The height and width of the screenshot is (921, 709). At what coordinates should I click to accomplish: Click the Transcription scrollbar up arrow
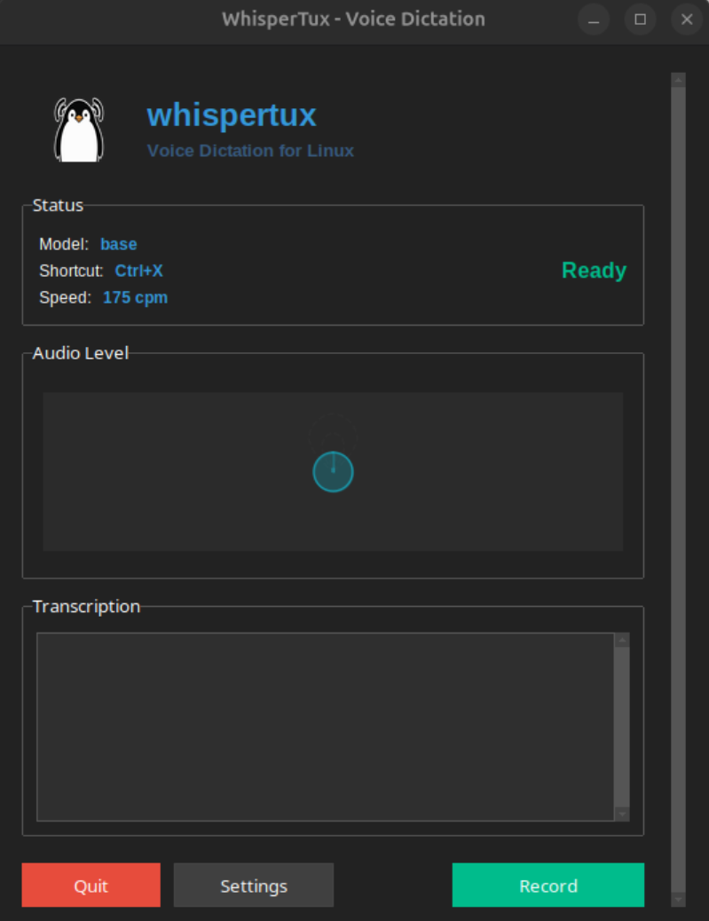coord(622,640)
